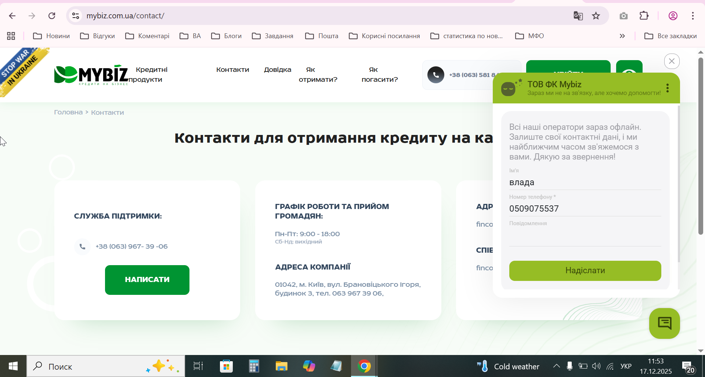Open the Новини bookmark folder

pyautogui.click(x=51, y=36)
